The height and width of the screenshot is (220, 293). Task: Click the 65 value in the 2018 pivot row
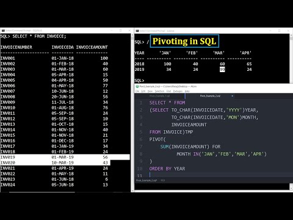click(x=249, y=64)
